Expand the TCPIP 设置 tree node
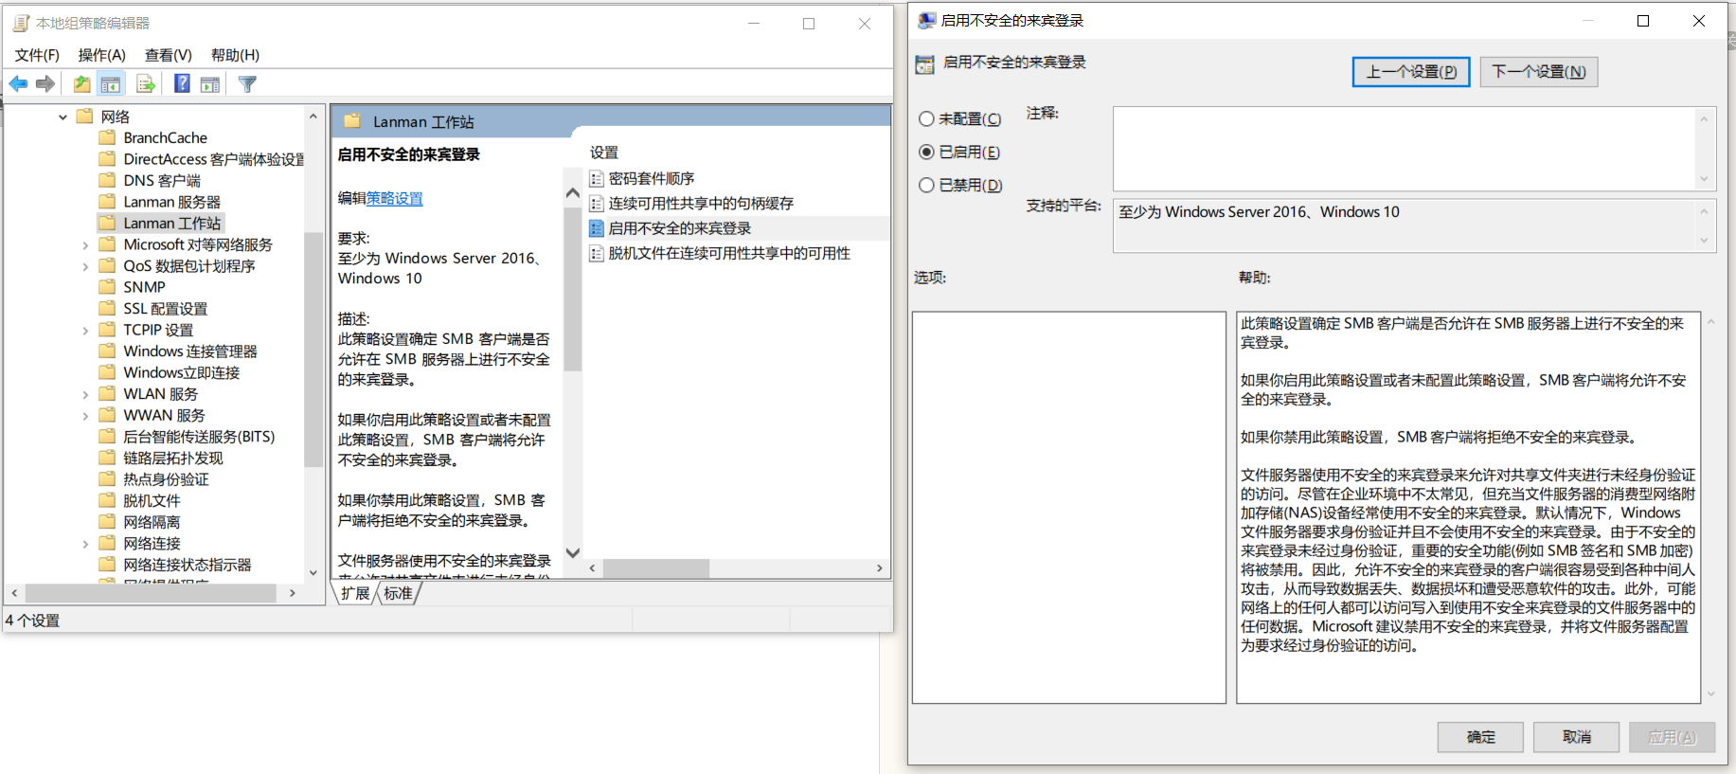Screen dimensions: 1736x774 [x=85, y=331]
